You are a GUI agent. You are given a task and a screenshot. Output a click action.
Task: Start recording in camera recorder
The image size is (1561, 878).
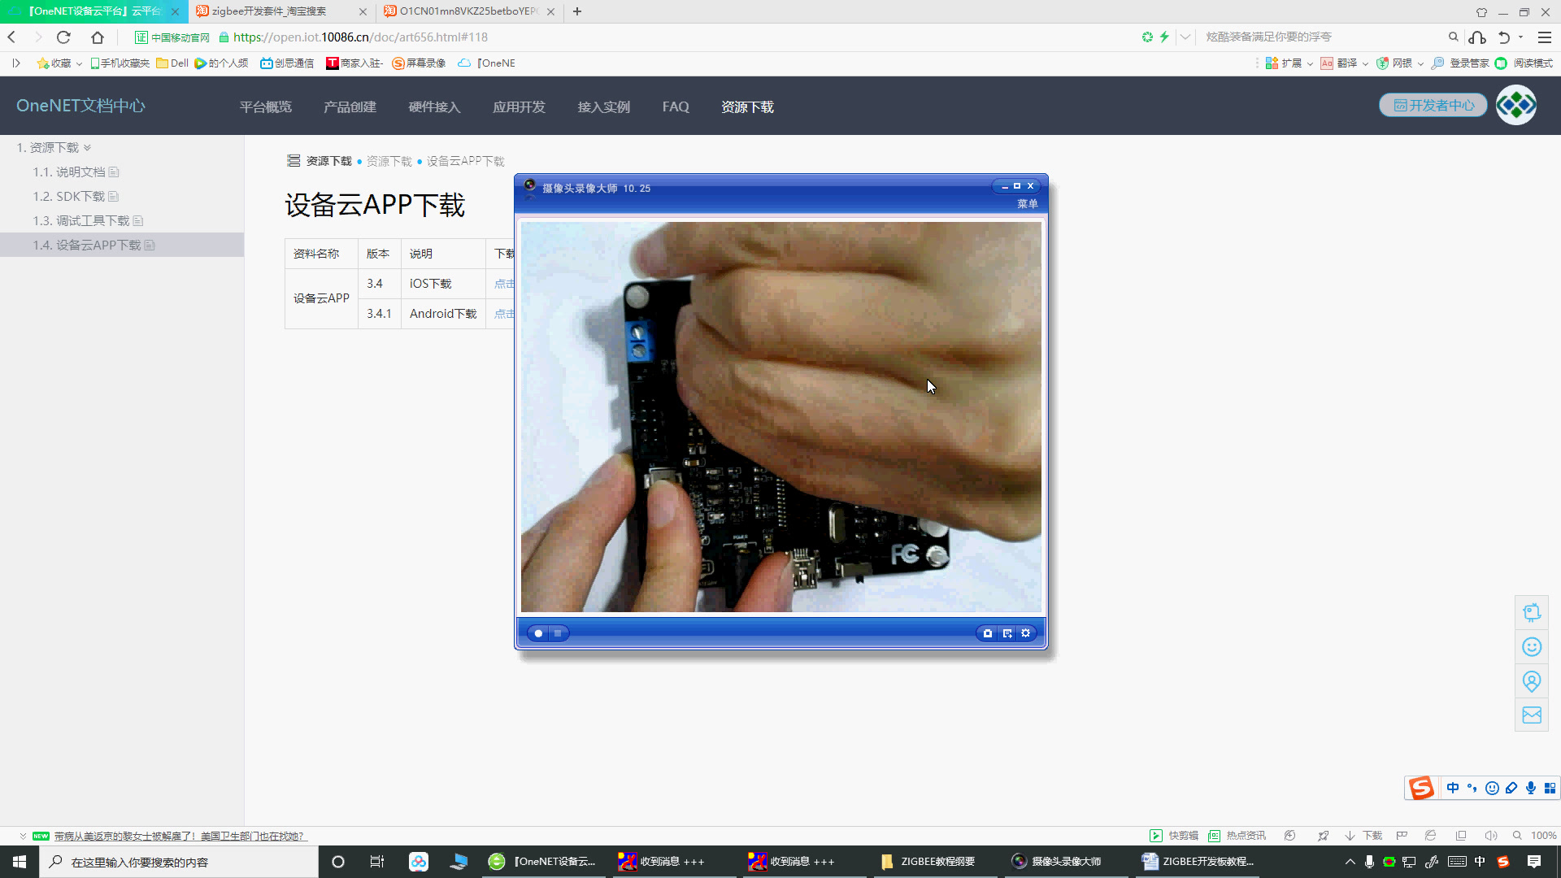click(x=538, y=633)
